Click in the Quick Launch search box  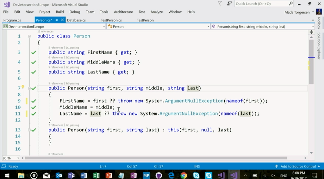pyautogui.click(x=261, y=3)
